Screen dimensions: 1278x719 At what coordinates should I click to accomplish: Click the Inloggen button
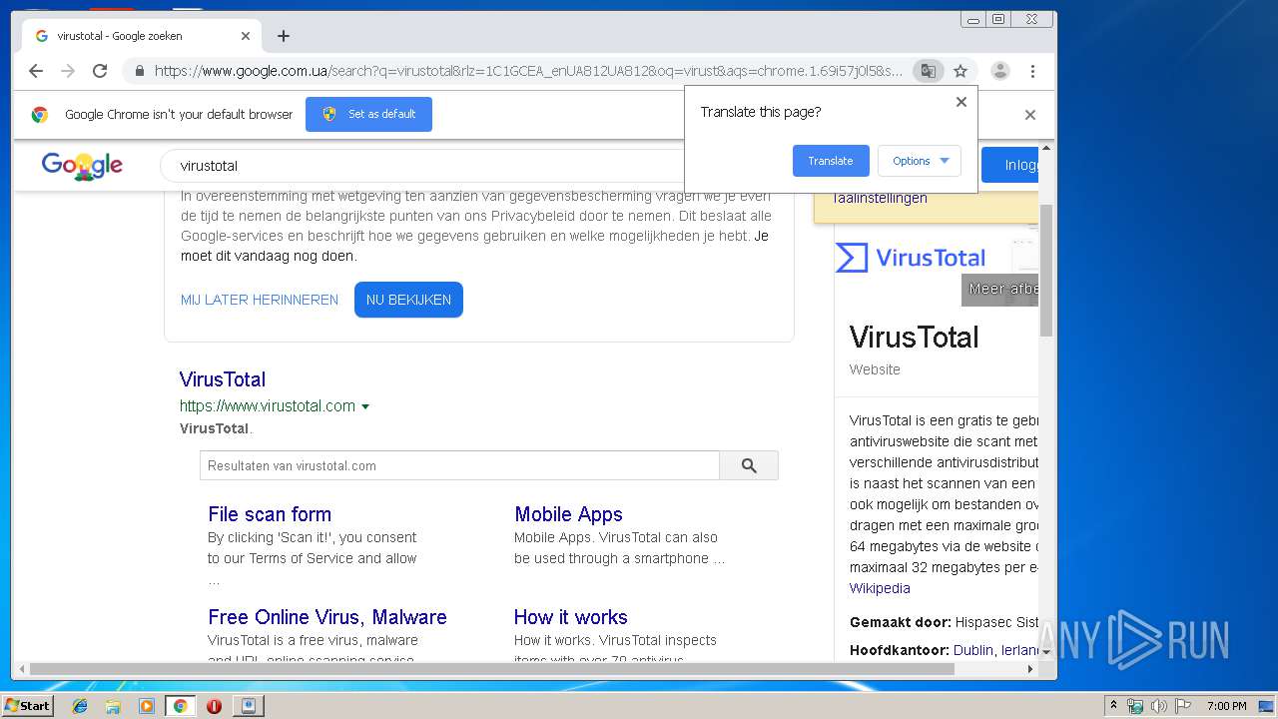[1010, 165]
